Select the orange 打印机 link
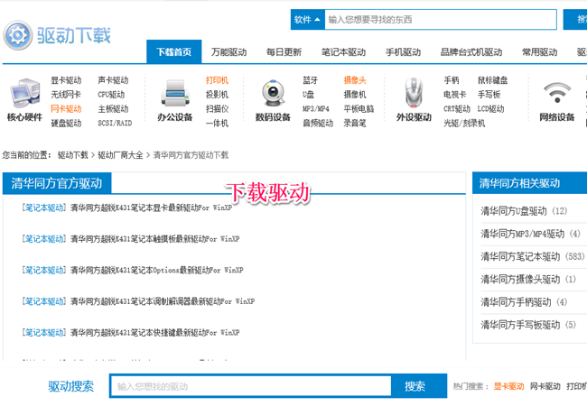Screen dimensions: 587x406 point(217,80)
